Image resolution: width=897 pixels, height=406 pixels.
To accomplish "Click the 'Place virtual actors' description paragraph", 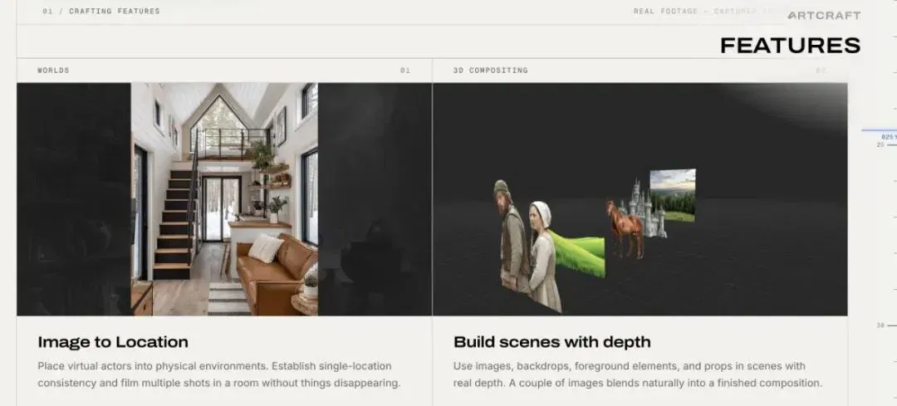I will pos(219,374).
